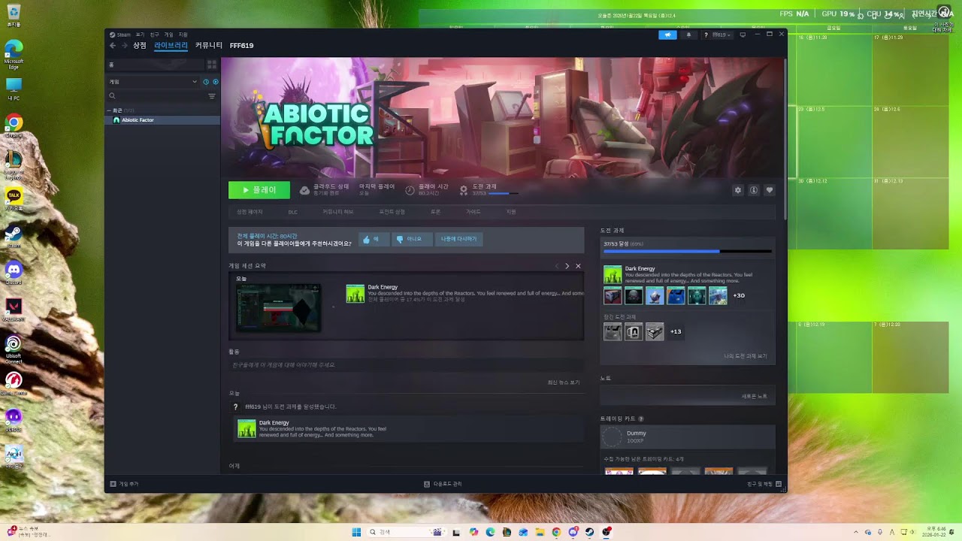Show the +13 locked achievements
The image size is (962, 541).
pyautogui.click(x=676, y=331)
